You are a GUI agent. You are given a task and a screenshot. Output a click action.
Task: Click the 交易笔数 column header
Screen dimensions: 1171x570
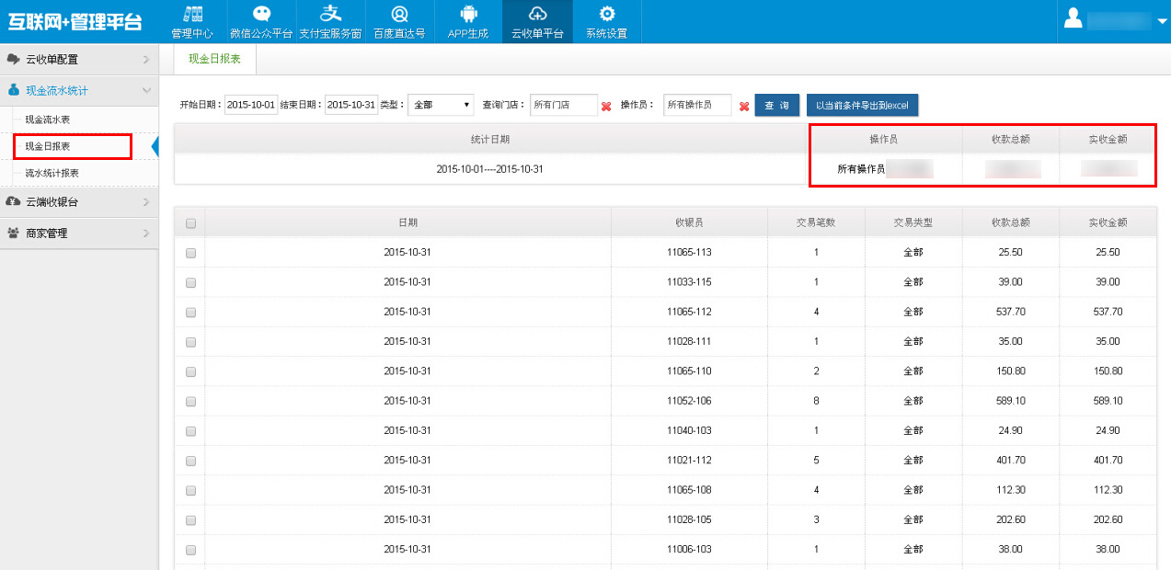[816, 222]
